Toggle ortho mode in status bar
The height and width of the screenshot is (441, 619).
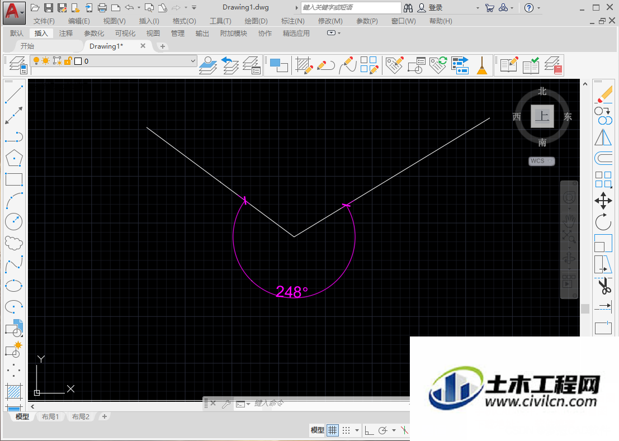click(x=368, y=430)
